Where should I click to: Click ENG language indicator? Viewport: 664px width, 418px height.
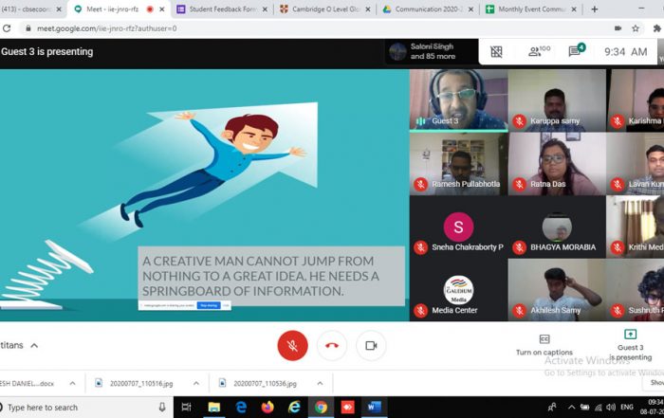coord(627,408)
